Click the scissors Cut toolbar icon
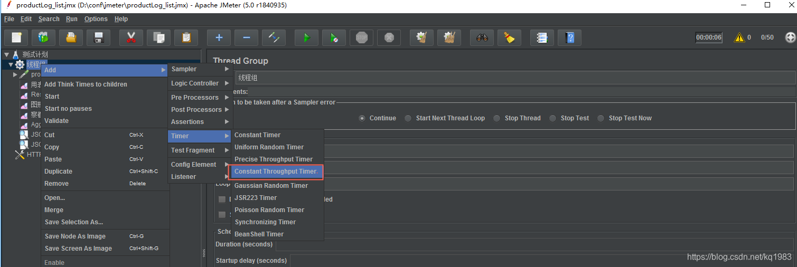The image size is (797, 267). (132, 37)
